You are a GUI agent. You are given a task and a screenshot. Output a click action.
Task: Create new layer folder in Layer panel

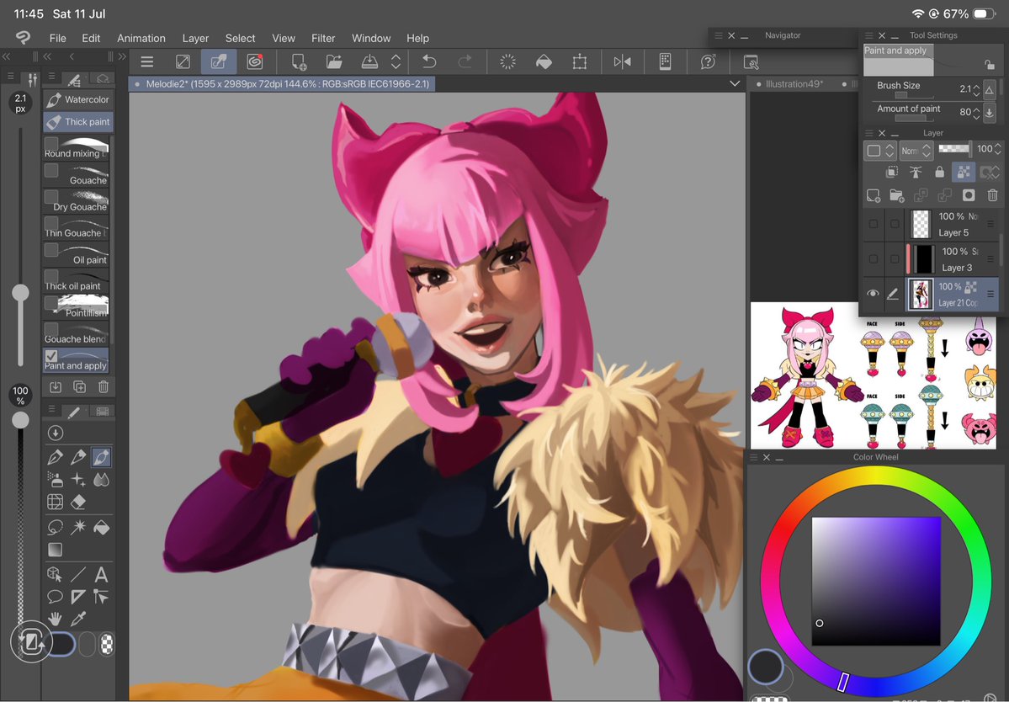click(896, 195)
